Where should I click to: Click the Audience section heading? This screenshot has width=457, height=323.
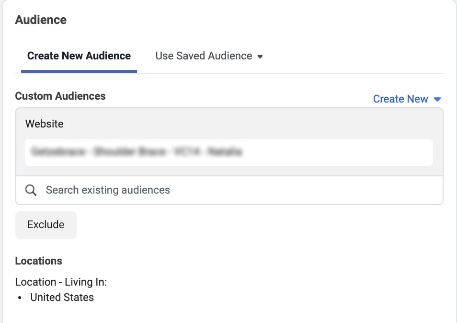pyautogui.click(x=41, y=20)
